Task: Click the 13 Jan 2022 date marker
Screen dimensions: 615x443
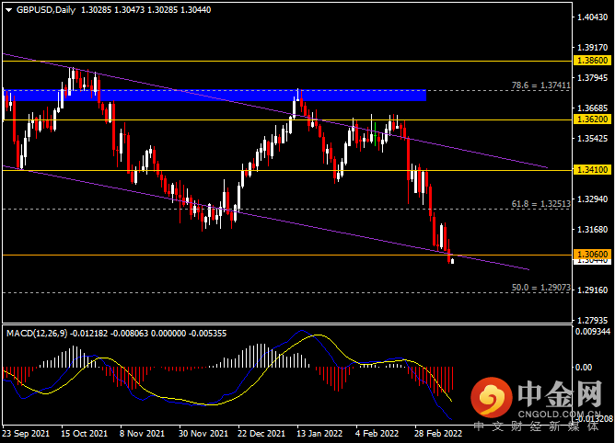Action: click(319, 434)
